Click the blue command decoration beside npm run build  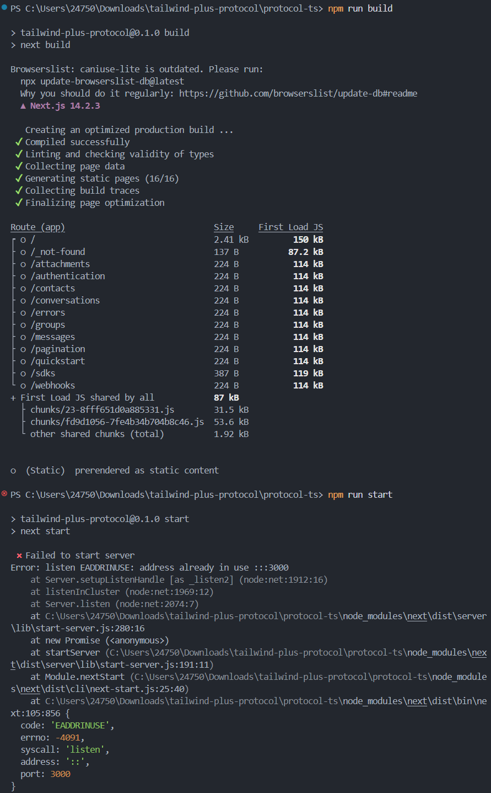coord(4,7)
